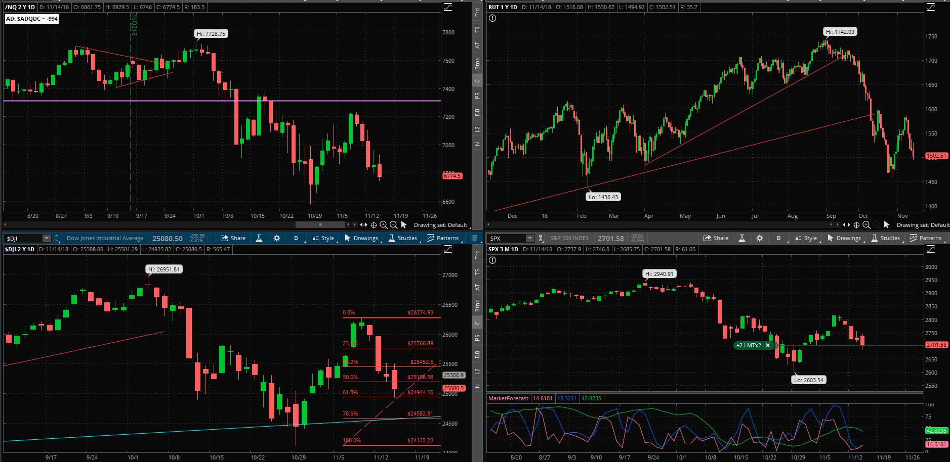Click the 6774.5 last price tag
The height and width of the screenshot is (462, 950).
[x=452, y=176]
